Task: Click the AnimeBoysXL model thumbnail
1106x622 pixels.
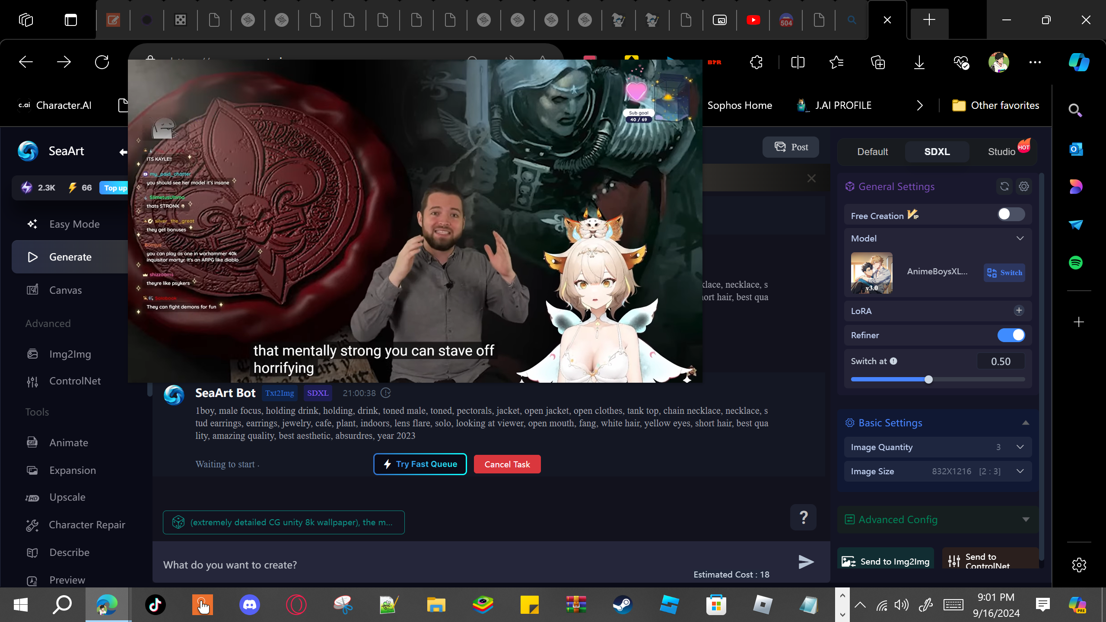Action: click(872, 273)
